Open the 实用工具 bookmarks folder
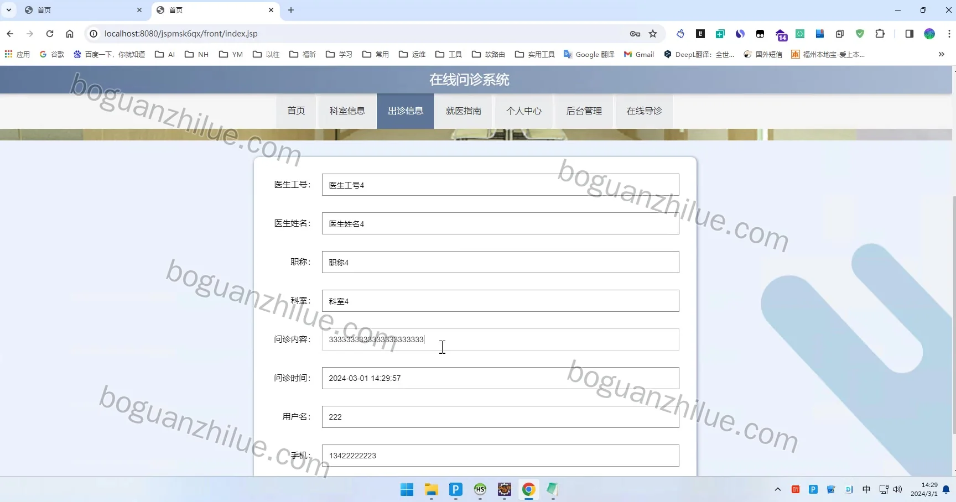This screenshot has width=956, height=502. tap(535, 54)
